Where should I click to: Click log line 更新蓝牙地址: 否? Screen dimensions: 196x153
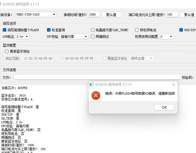tap(14, 141)
